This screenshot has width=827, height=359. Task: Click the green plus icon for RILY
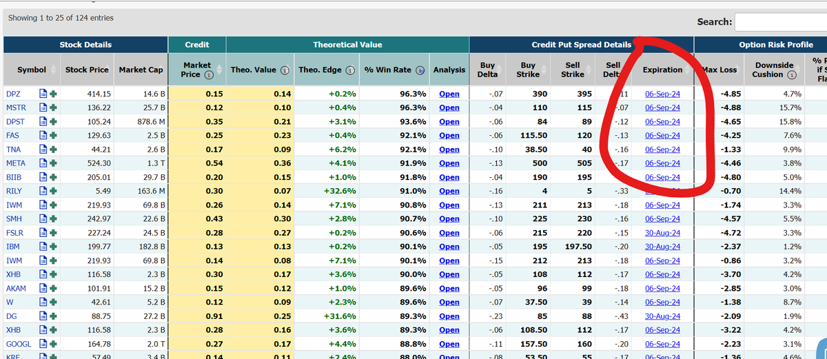click(x=53, y=191)
